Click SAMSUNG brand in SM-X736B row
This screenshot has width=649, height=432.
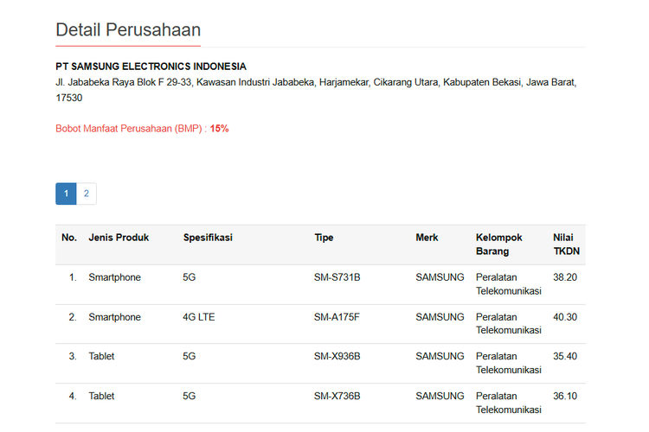click(x=440, y=396)
